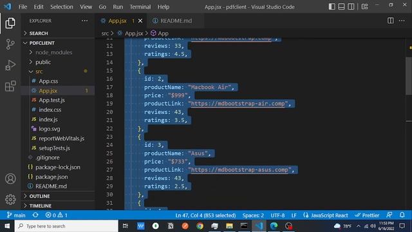Open Customize Layout icon
This screenshot has height=232, width=412.
click(x=365, y=6)
